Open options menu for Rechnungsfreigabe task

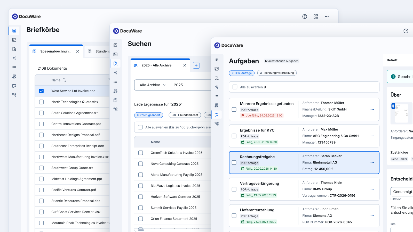pos(372,163)
